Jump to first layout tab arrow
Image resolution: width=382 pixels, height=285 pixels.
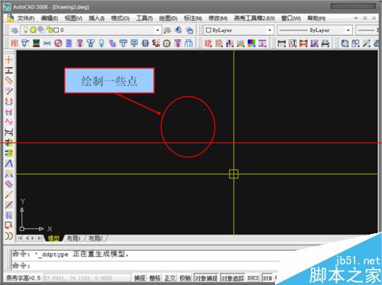[21, 239]
